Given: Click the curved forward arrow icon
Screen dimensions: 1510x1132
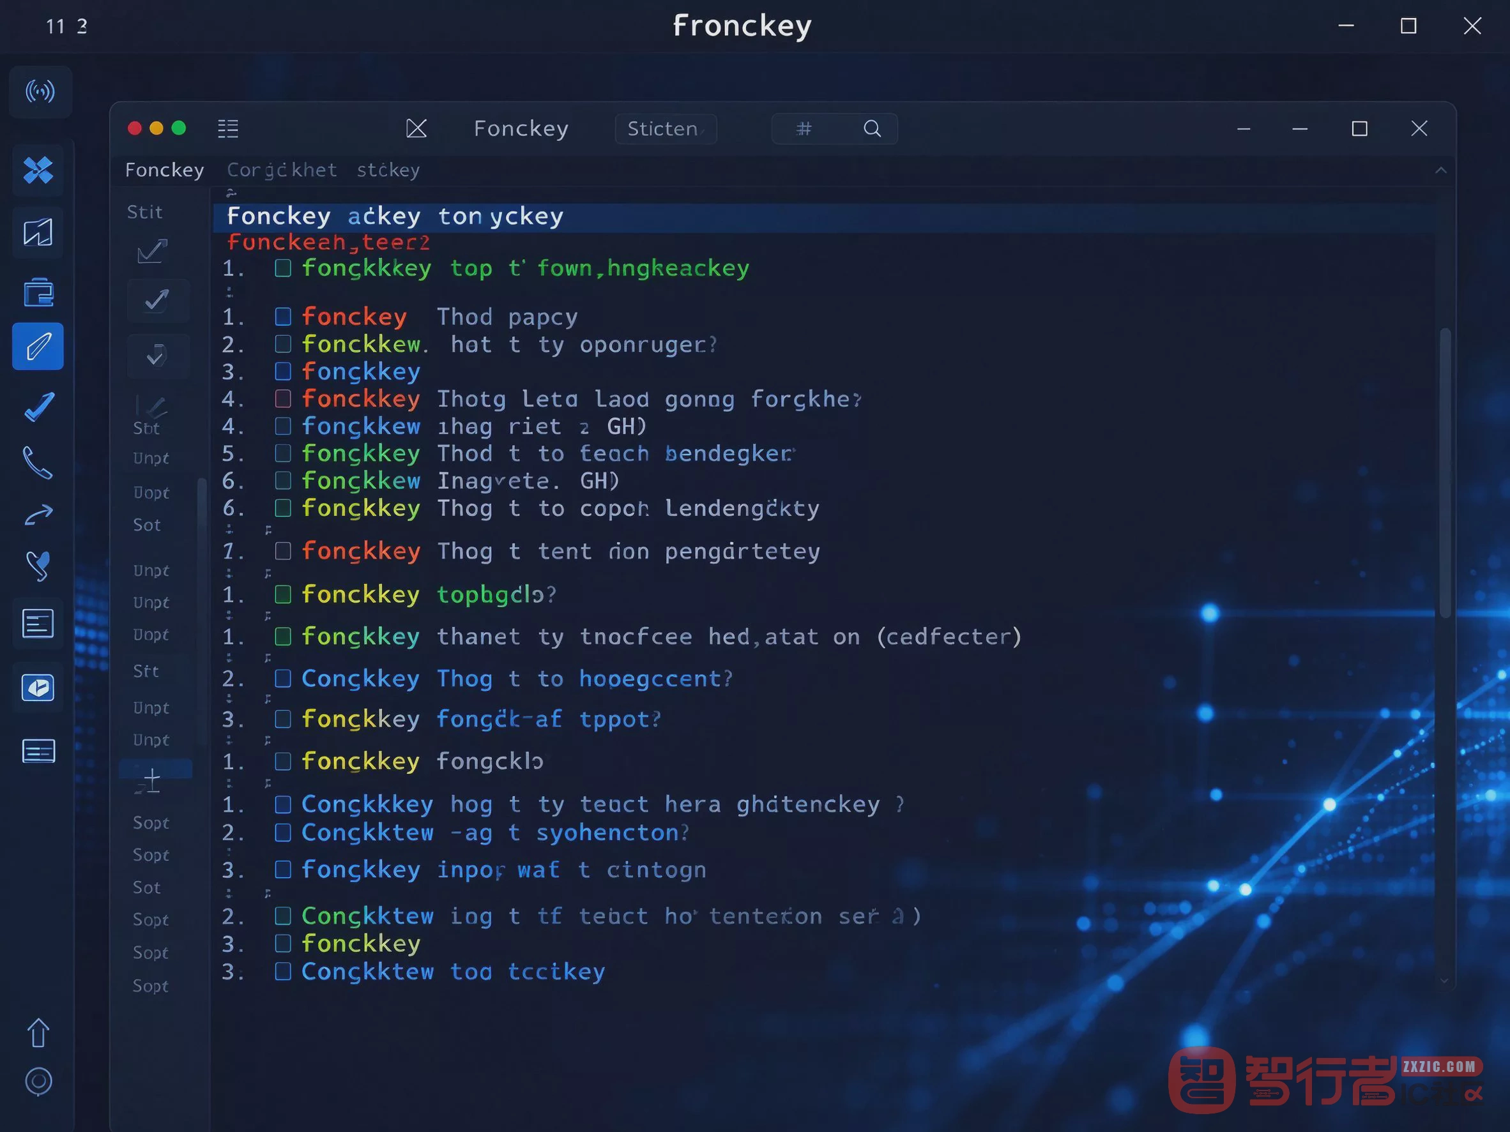Looking at the screenshot, I should click(39, 515).
